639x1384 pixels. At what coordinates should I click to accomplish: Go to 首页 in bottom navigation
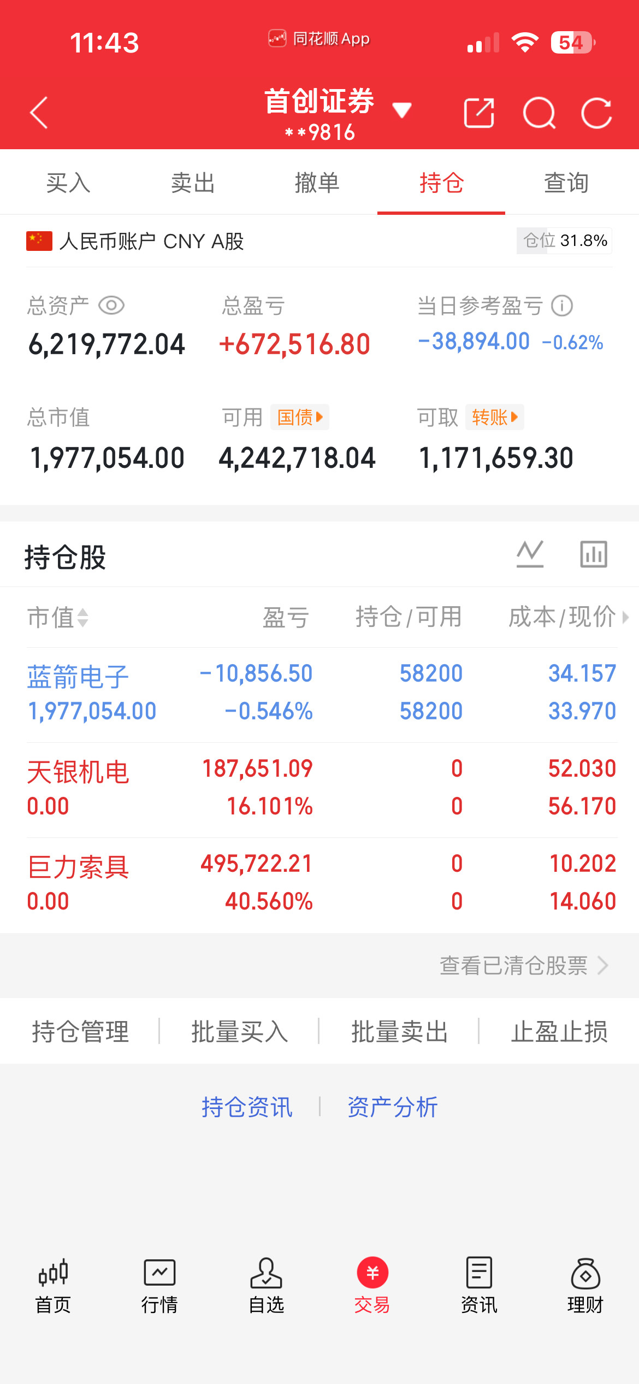click(x=53, y=1286)
